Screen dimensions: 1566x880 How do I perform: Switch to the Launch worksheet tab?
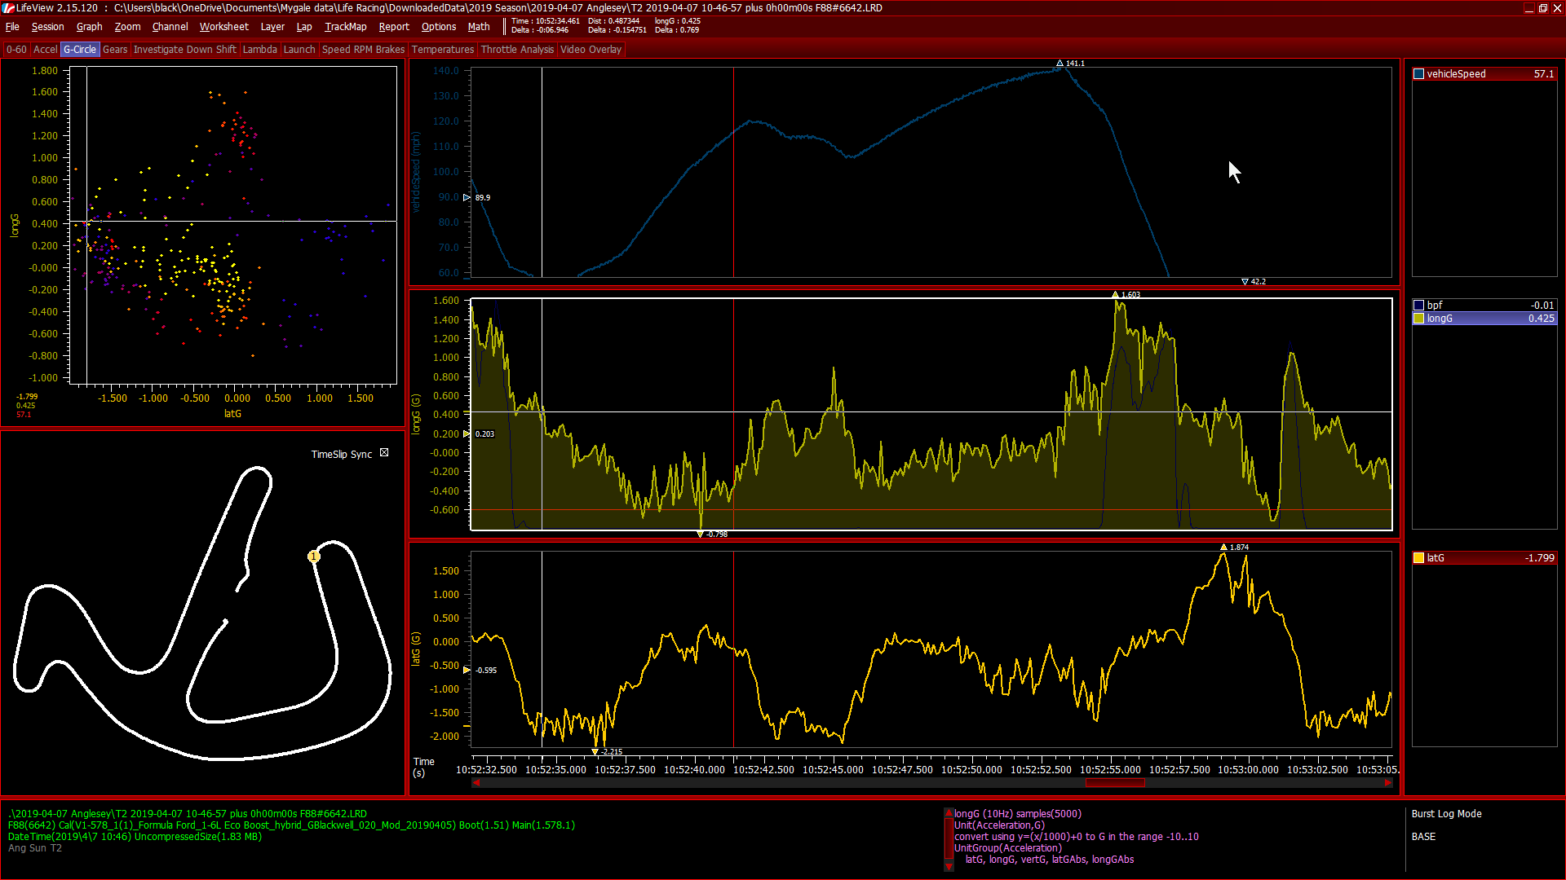click(299, 50)
